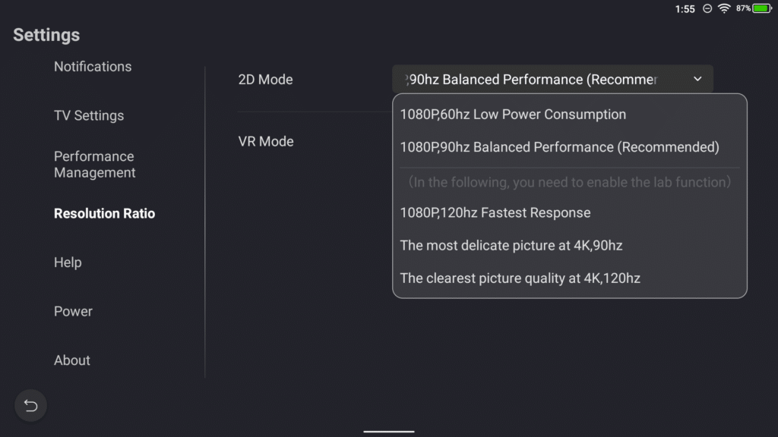Open the Help section
The image size is (778, 437).
[68, 263]
